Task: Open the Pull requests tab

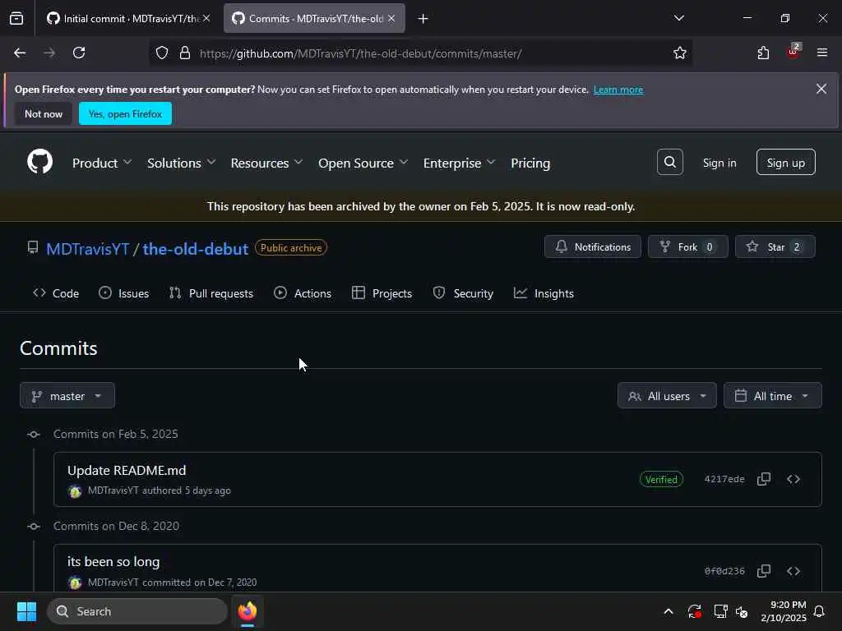Action: [x=210, y=293]
